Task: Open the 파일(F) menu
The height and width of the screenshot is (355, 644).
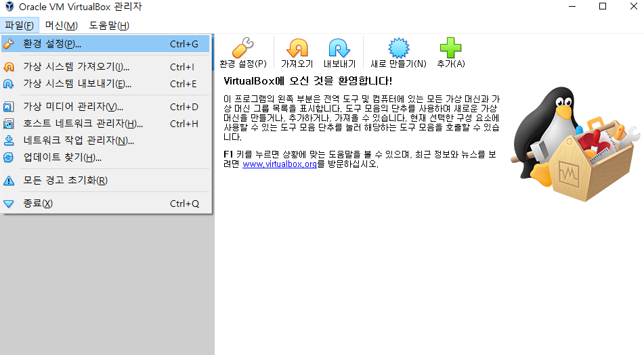Action: coord(20,26)
